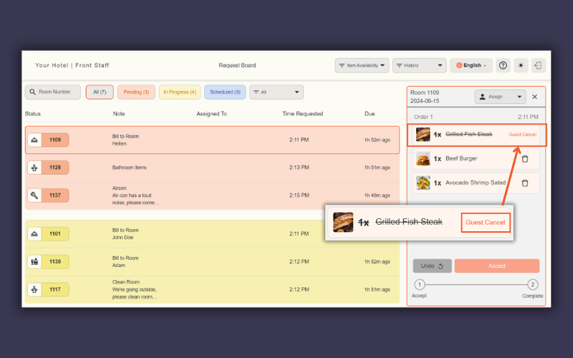Click the room service icon for room 1109
Viewport: 573px width, 358px height.
pos(34,140)
